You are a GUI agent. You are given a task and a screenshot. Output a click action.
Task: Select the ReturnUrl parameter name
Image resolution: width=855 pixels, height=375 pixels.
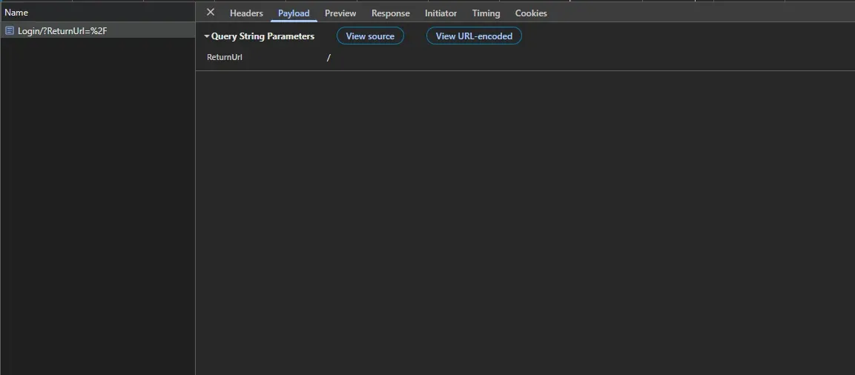click(225, 56)
